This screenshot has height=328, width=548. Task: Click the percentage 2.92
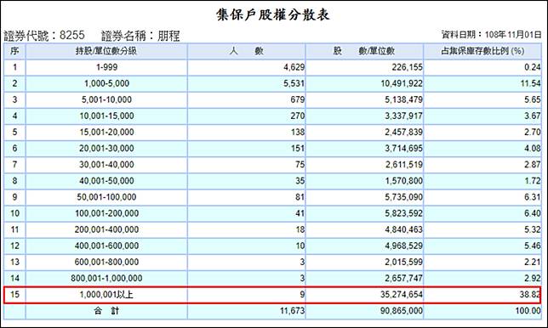pos(533,278)
